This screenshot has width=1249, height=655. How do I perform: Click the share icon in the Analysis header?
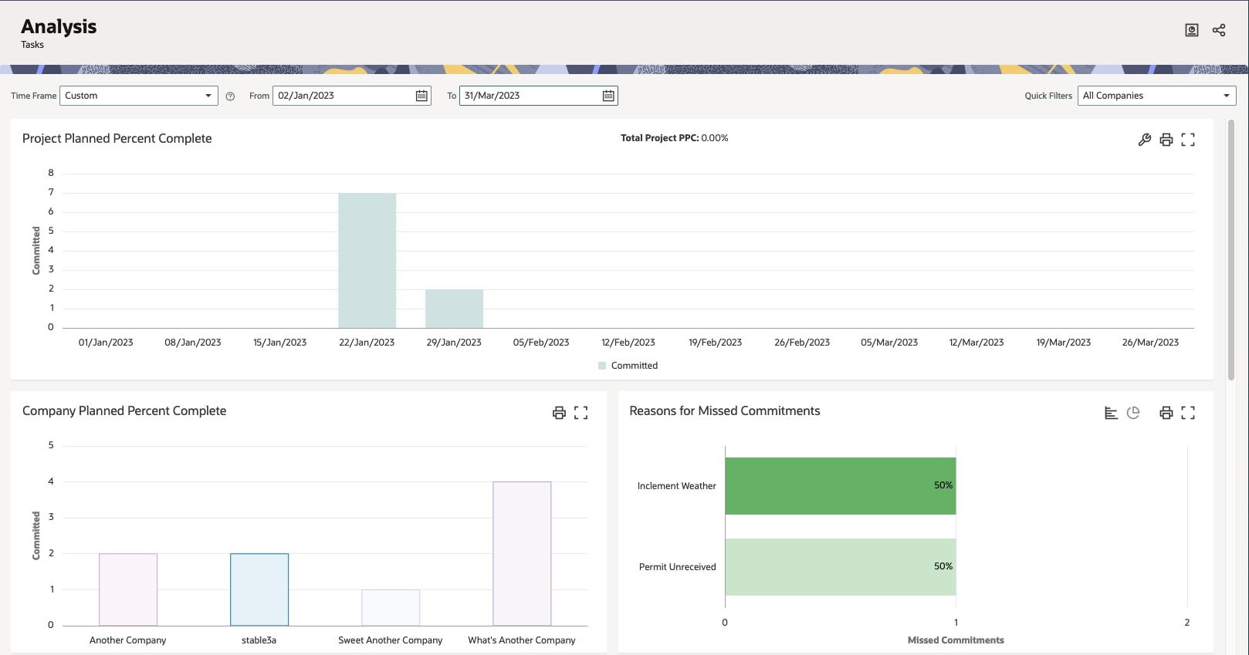(x=1219, y=30)
